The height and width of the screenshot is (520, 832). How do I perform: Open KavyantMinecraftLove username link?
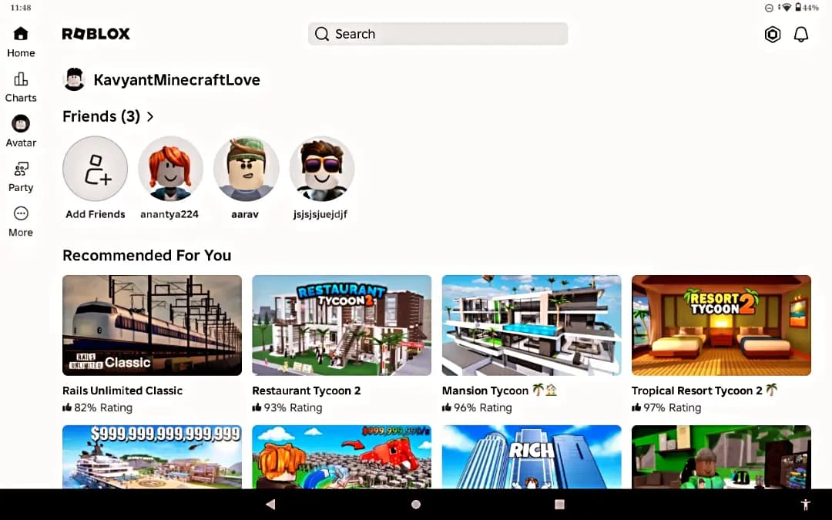176,79
